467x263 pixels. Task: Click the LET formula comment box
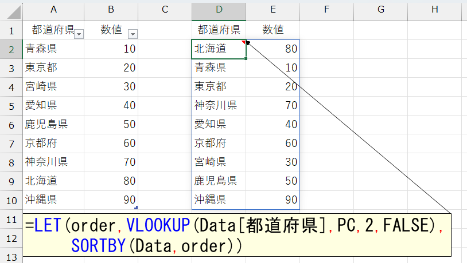tap(237, 235)
